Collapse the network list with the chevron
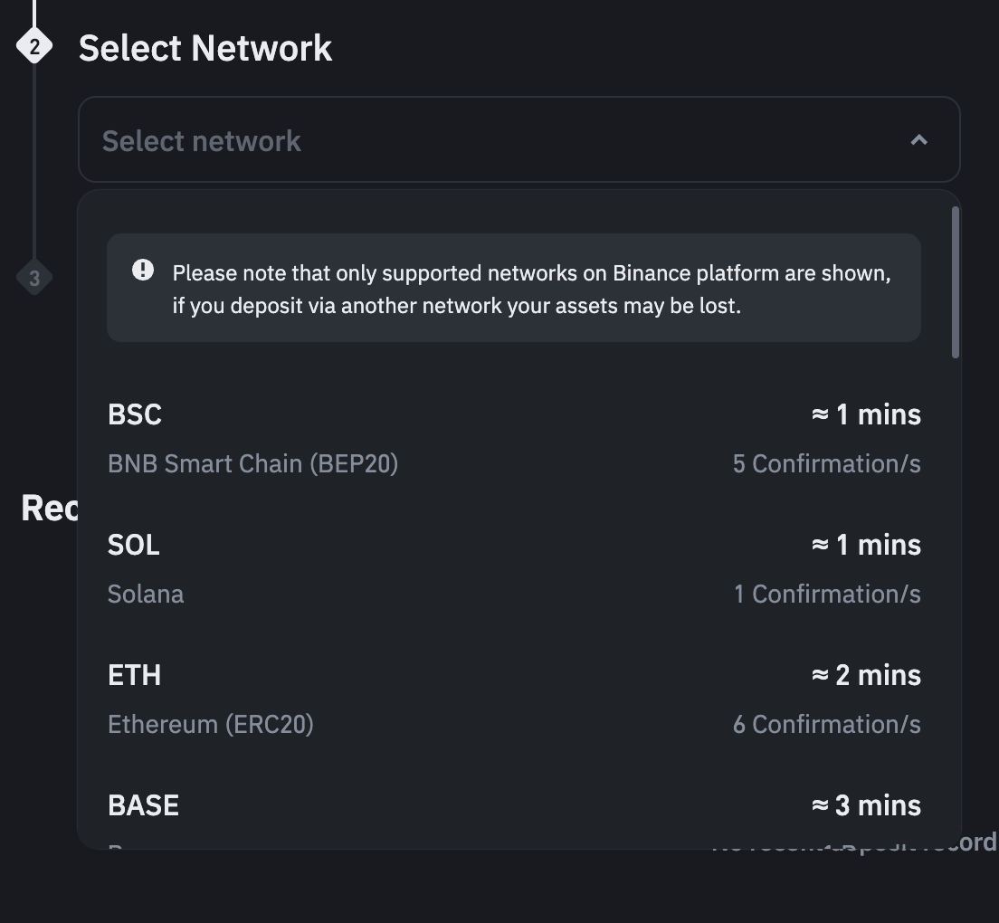Screen dimensions: 999x923 click(918, 140)
